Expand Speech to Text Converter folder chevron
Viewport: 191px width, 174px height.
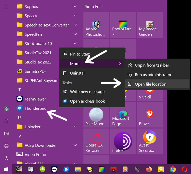point(75,25)
